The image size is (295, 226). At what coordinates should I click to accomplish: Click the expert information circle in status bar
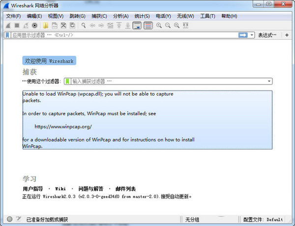[9, 219]
